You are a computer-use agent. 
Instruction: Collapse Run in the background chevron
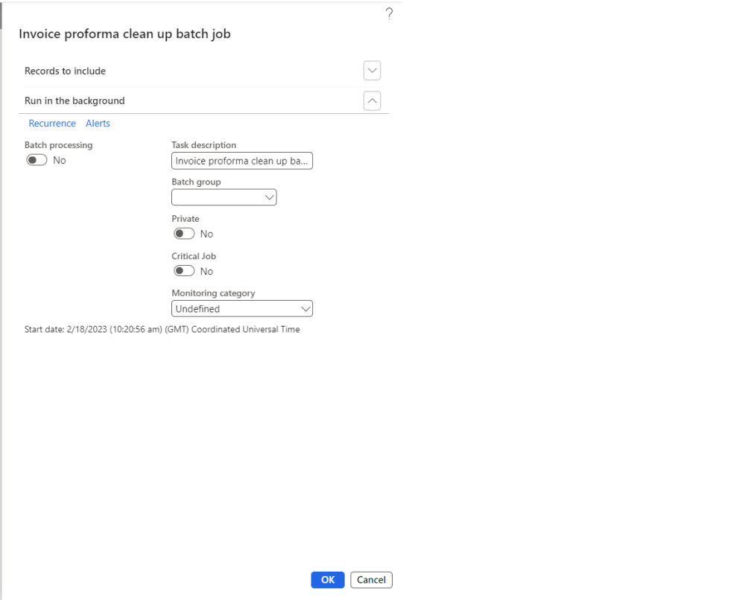(372, 100)
